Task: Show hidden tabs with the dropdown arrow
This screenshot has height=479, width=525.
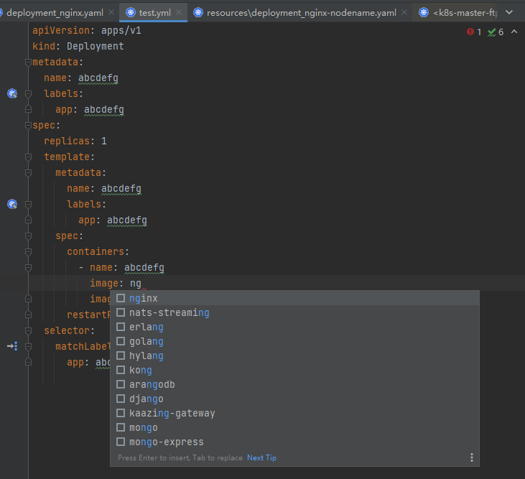Action: pyautogui.click(x=509, y=12)
